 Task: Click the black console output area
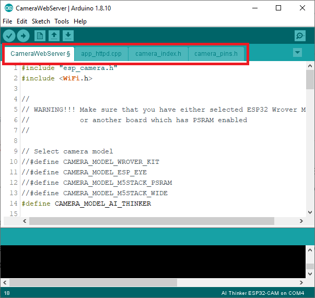pyautogui.click(x=153, y=261)
